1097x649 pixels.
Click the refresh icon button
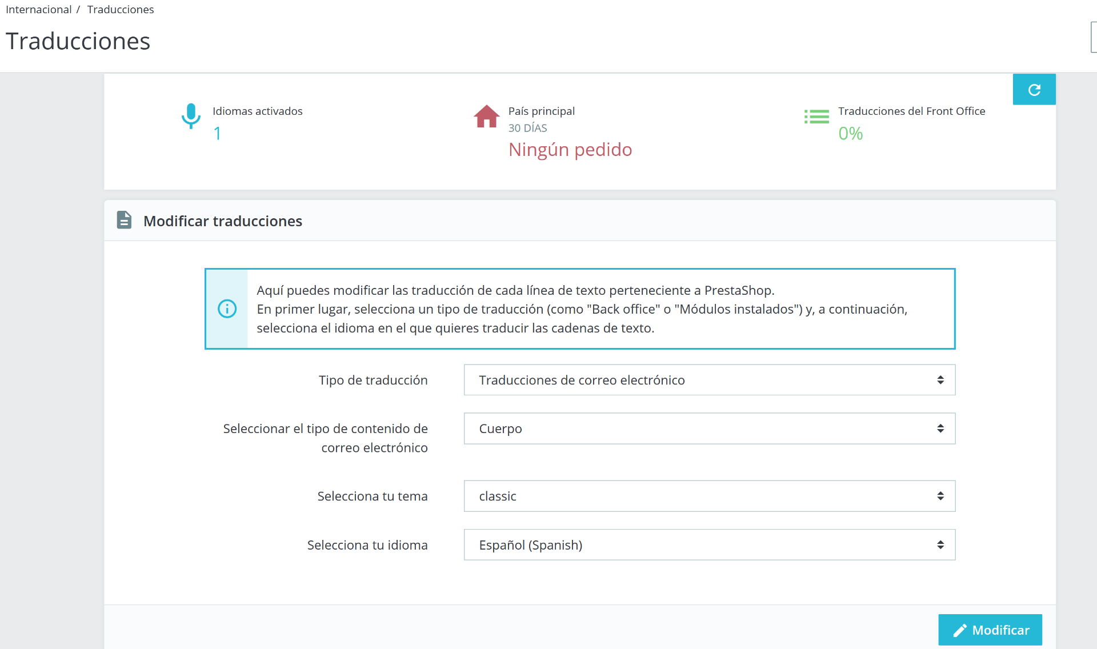click(x=1034, y=90)
